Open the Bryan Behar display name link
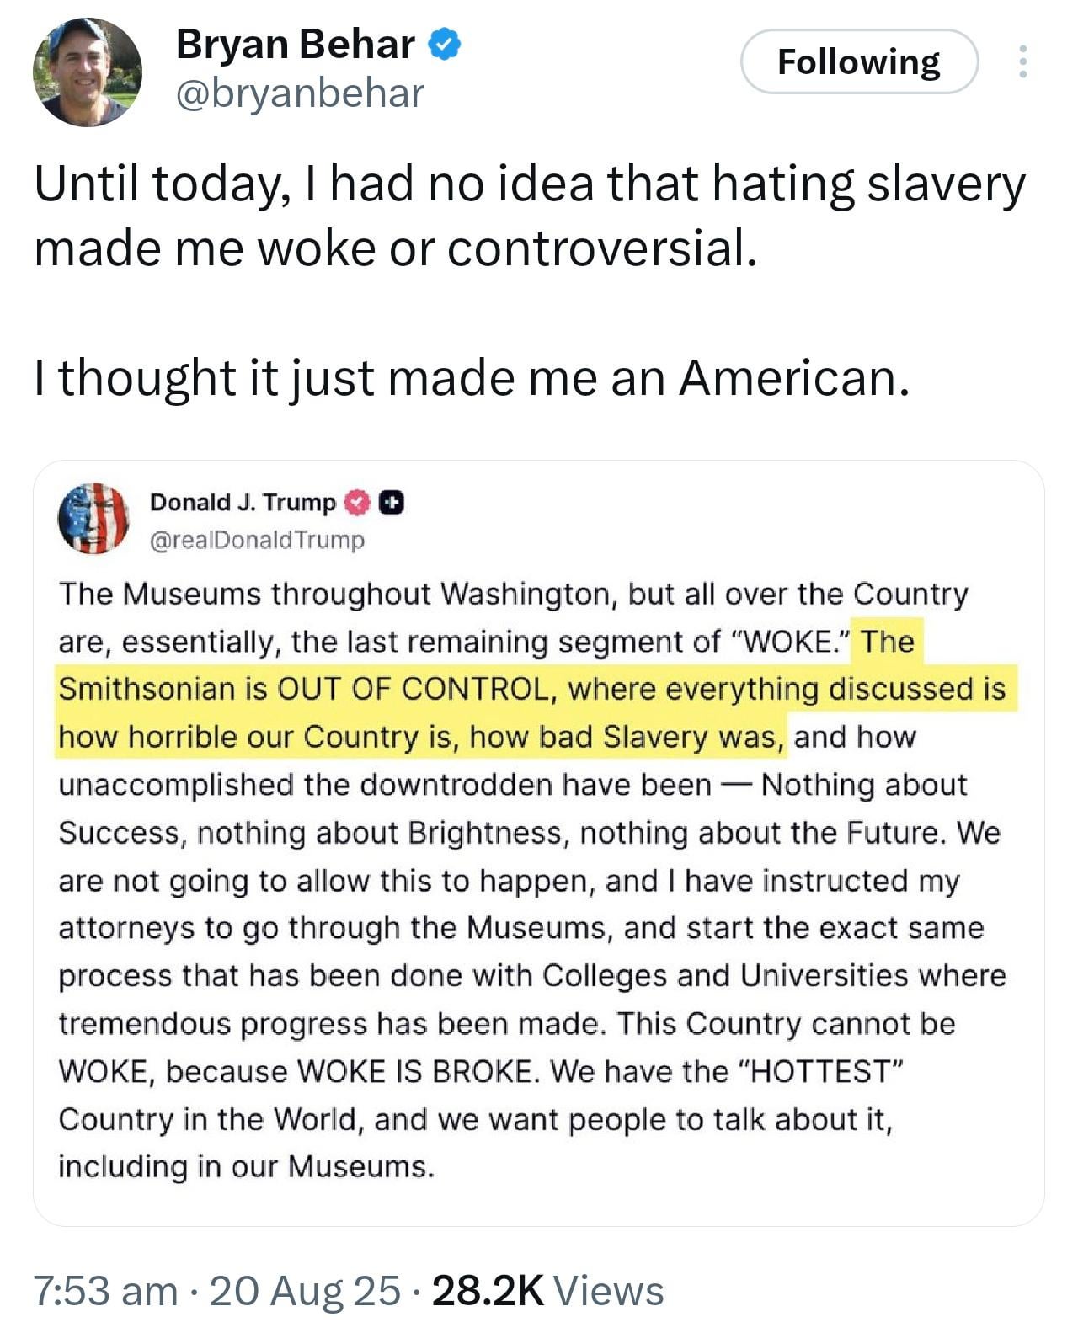This screenshot has height=1333, width=1078. (x=295, y=45)
